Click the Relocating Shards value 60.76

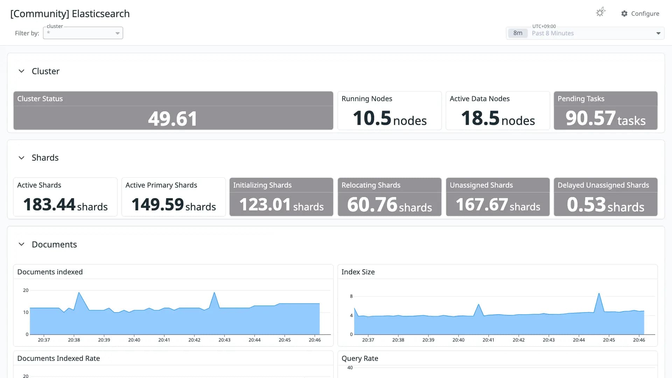pyautogui.click(x=372, y=204)
